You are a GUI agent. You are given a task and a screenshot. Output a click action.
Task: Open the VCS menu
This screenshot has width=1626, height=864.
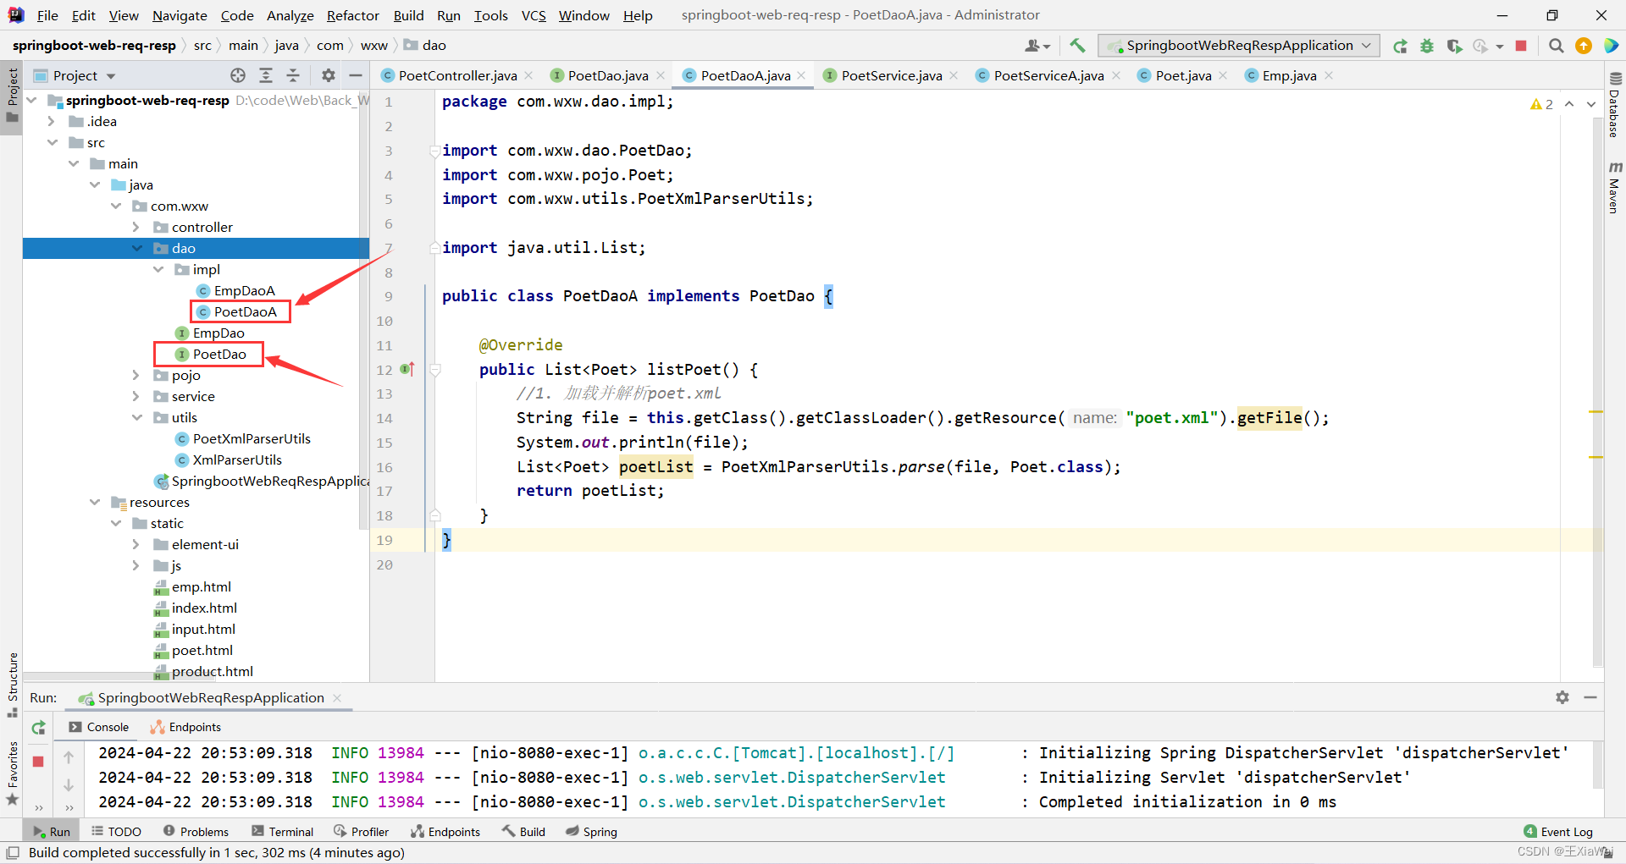pyautogui.click(x=534, y=15)
